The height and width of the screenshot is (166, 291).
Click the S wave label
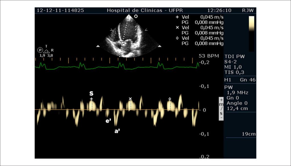pyautogui.click(x=91, y=93)
